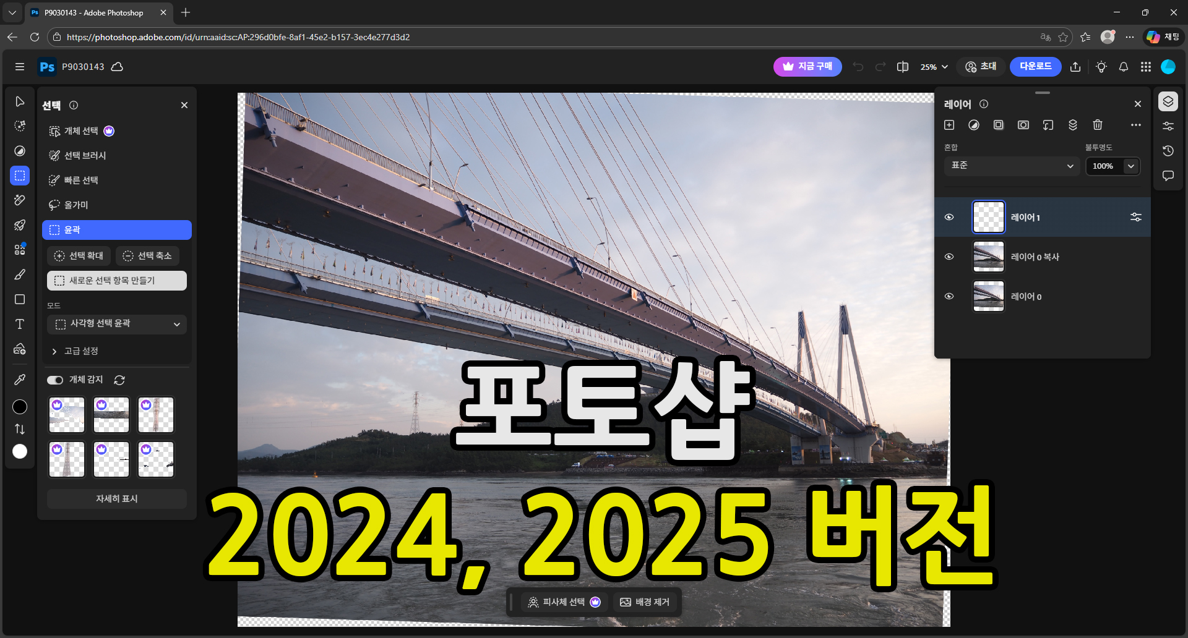Open the generative fill sparkle tool

coord(20,126)
